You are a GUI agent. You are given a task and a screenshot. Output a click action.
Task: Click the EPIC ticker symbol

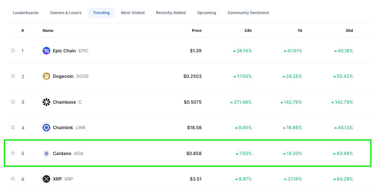point(84,51)
